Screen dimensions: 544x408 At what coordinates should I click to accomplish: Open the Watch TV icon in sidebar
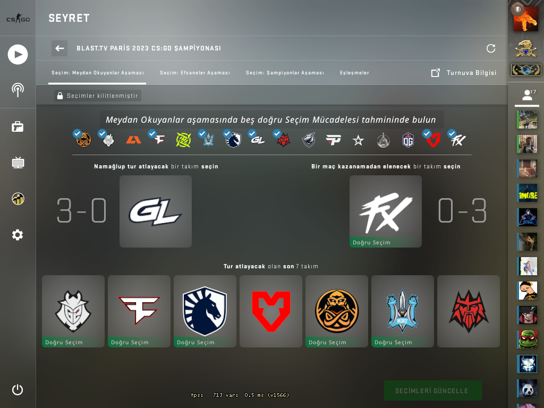coord(18,163)
